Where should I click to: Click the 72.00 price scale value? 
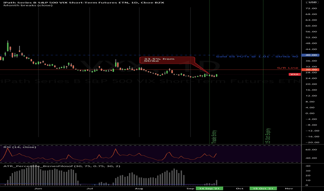tap(311, 8)
